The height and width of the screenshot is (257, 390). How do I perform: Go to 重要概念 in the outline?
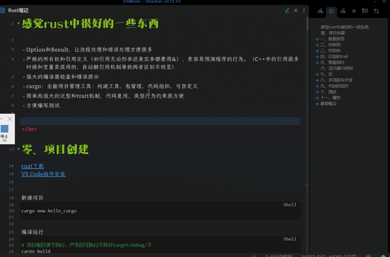tap(329, 104)
